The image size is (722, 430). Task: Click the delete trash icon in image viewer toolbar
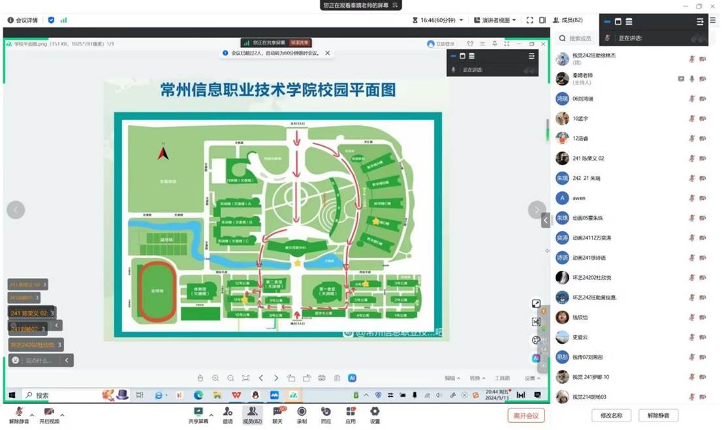[x=337, y=378]
